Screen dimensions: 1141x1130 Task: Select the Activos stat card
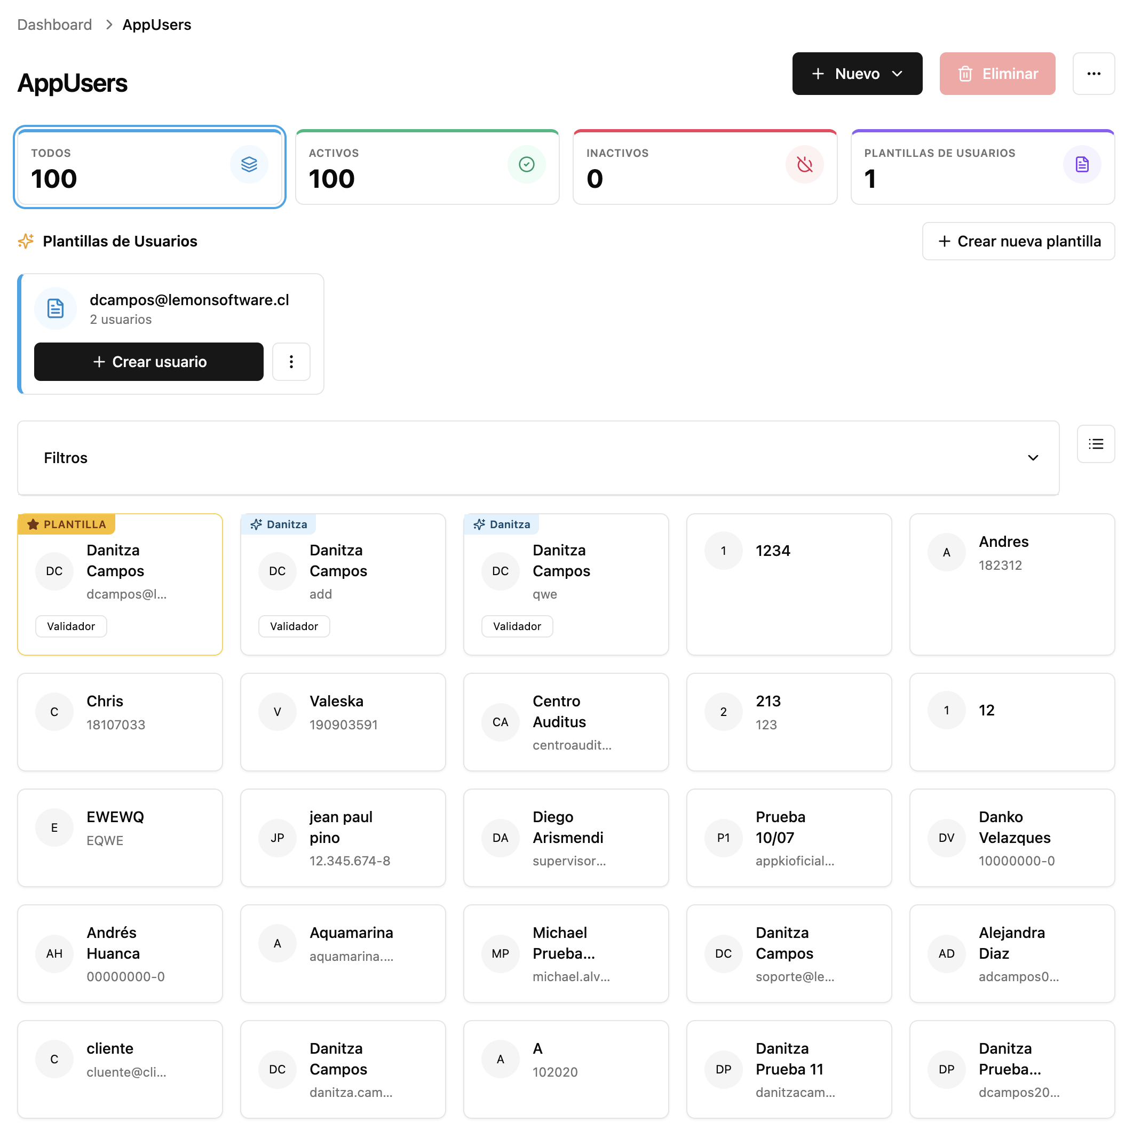pyautogui.click(x=427, y=167)
